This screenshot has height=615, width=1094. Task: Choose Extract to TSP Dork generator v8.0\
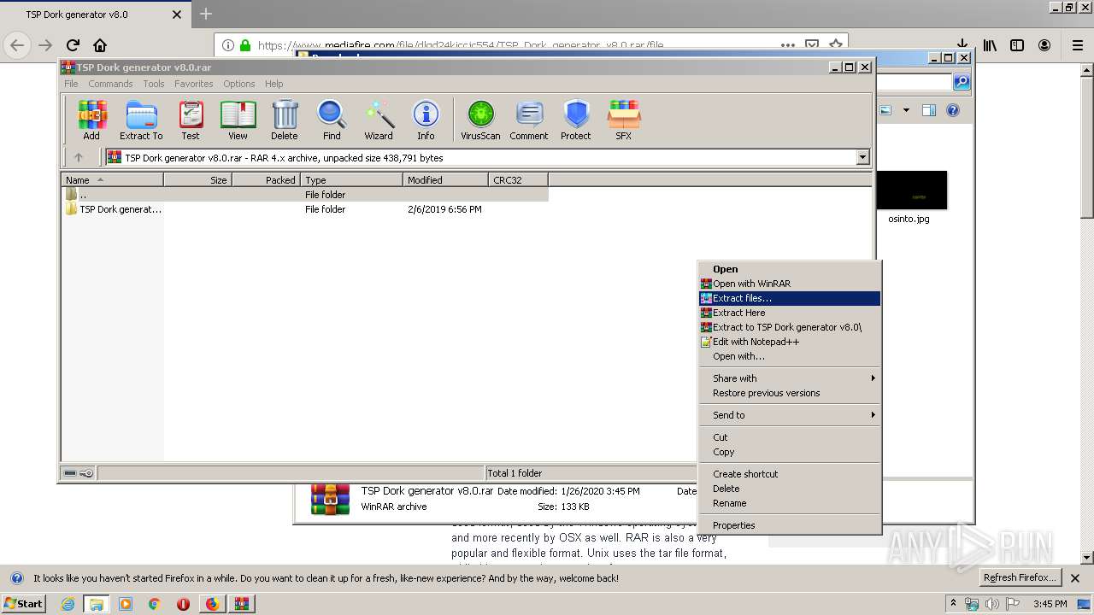[x=790, y=327]
